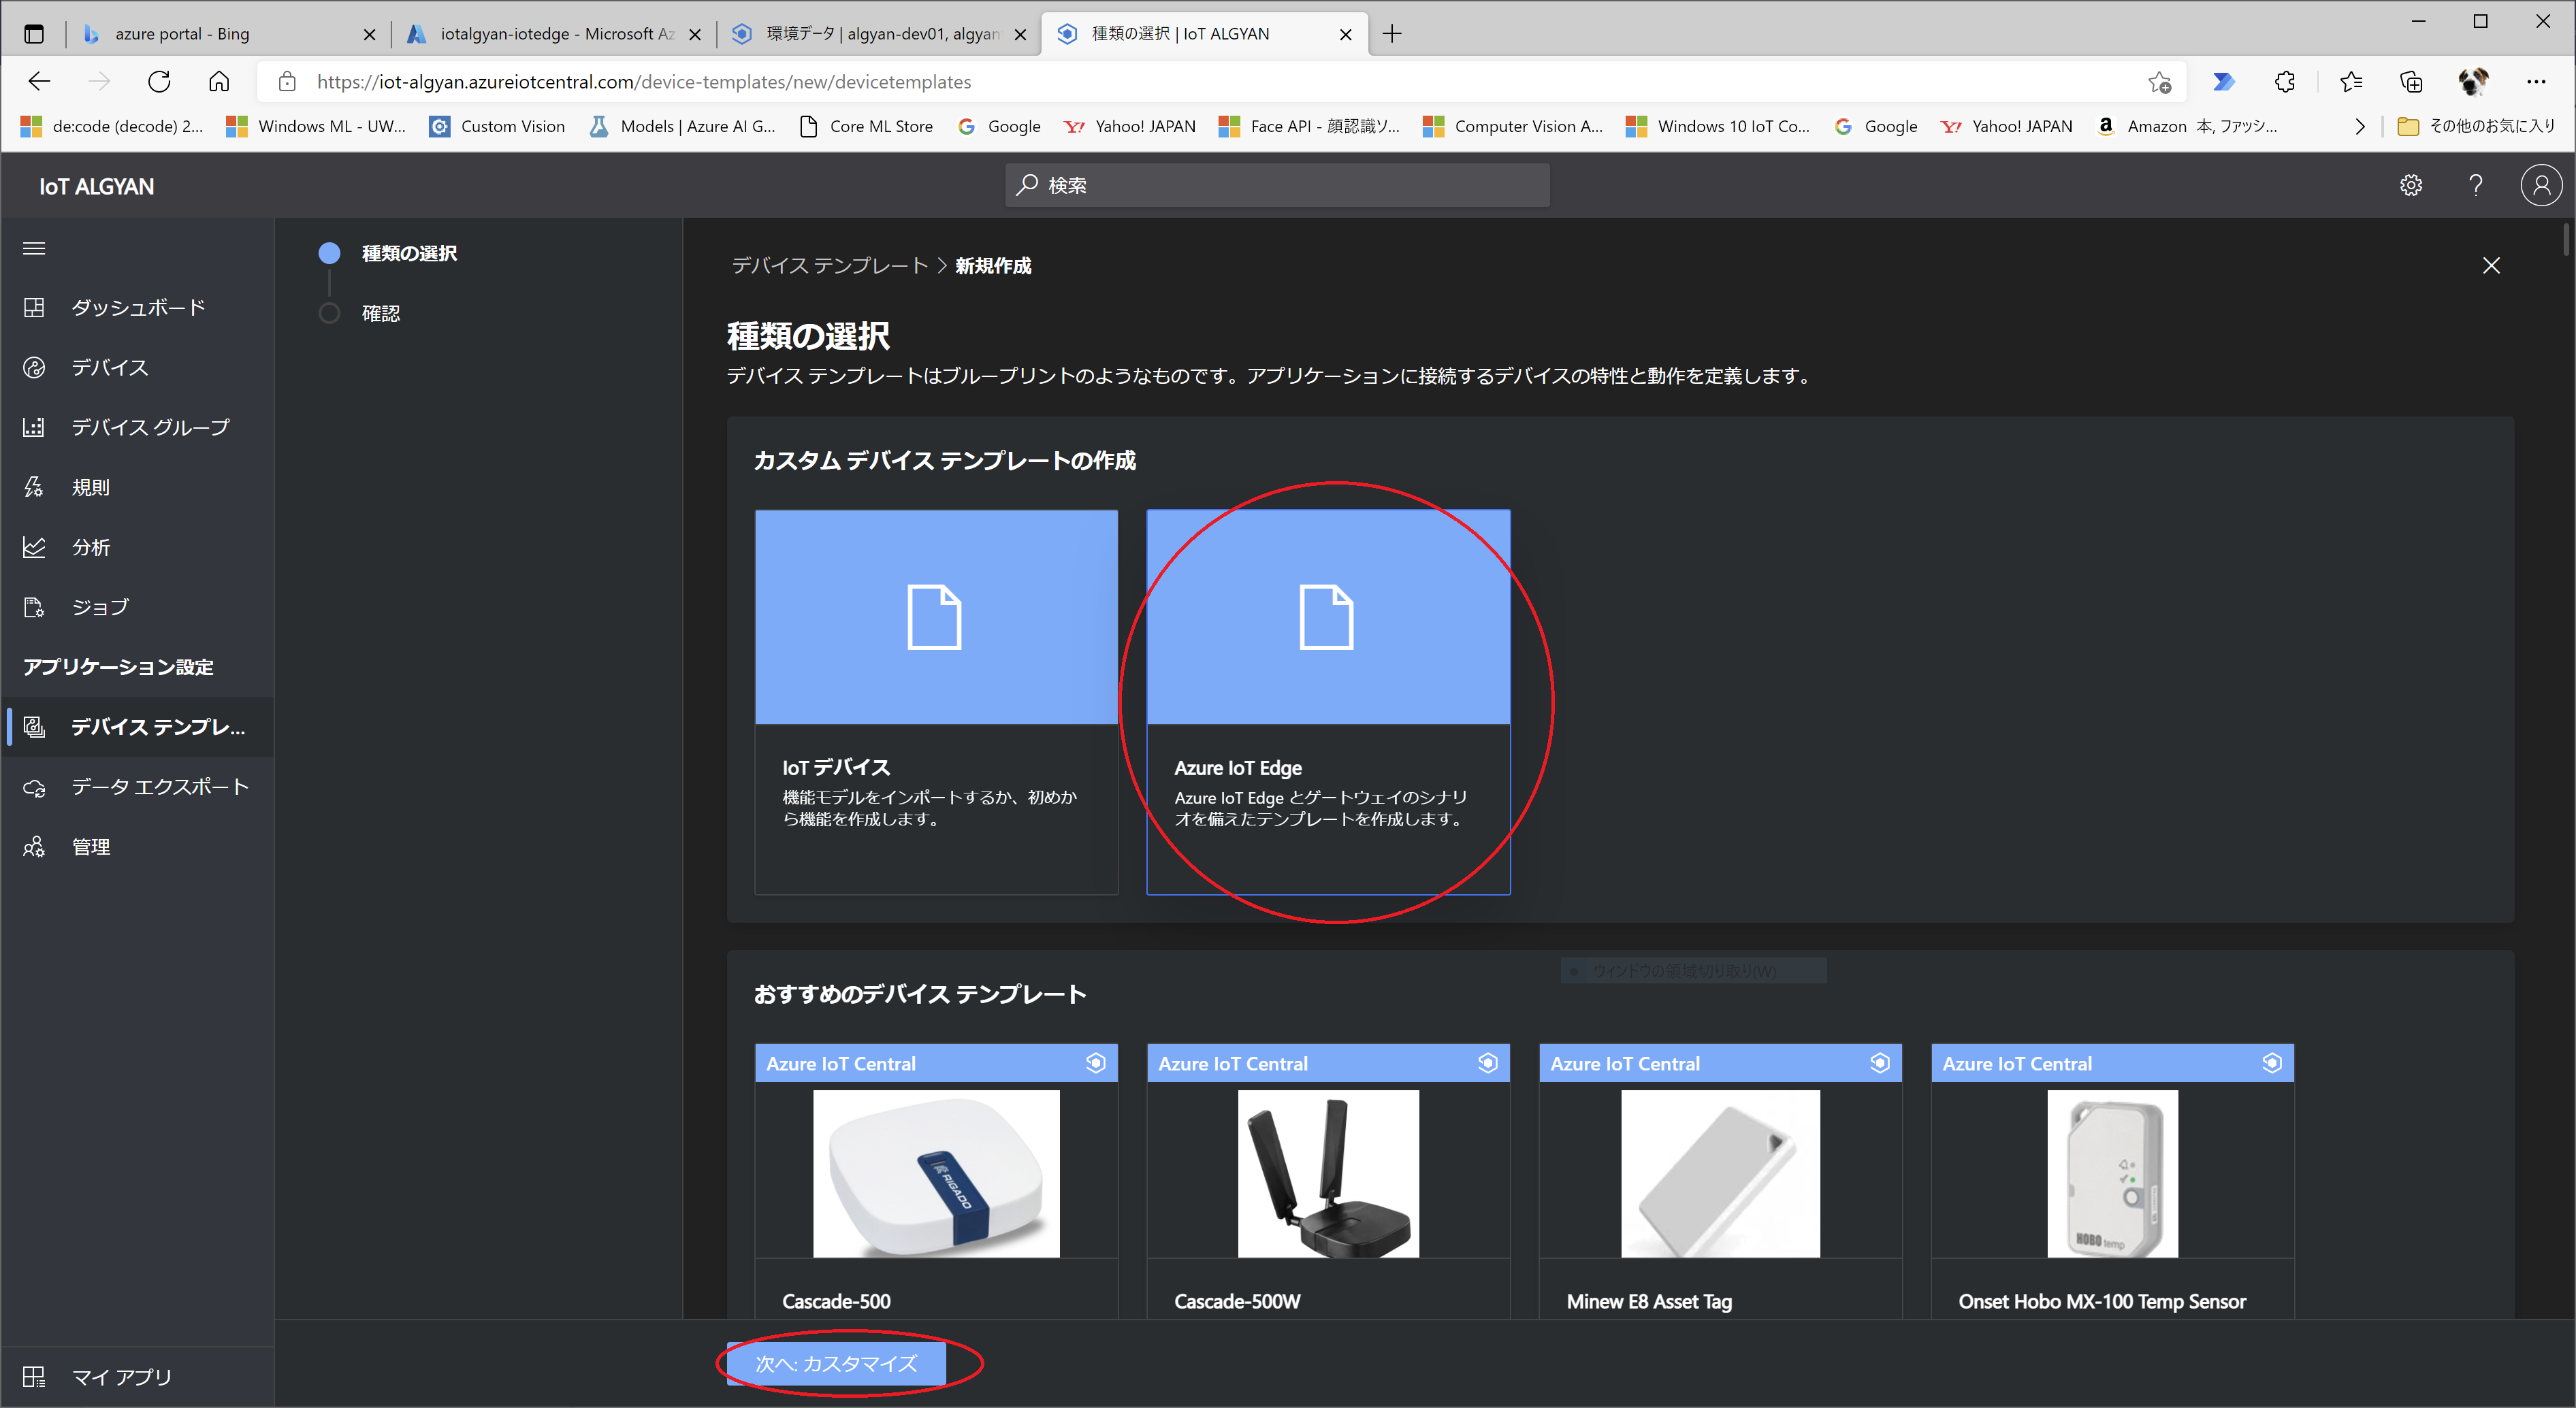Open settings gear in header

point(2411,185)
